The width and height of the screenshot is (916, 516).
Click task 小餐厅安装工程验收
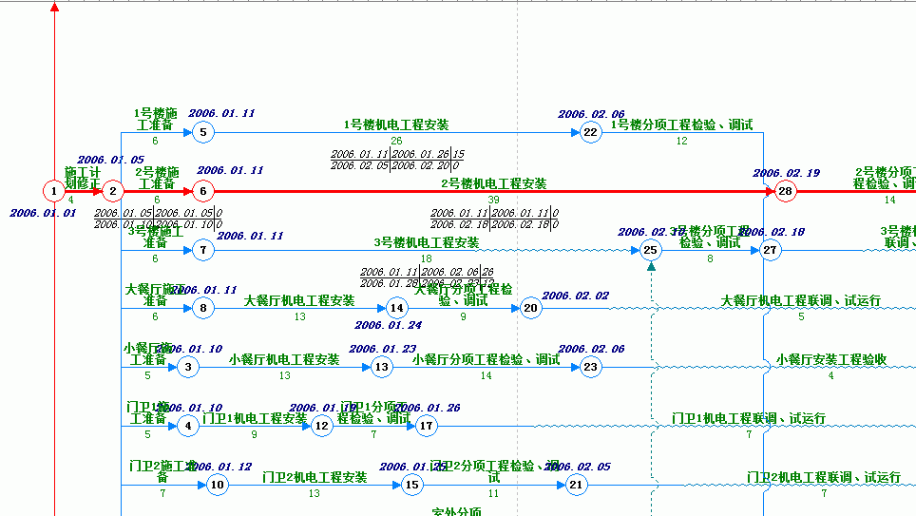click(x=831, y=359)
